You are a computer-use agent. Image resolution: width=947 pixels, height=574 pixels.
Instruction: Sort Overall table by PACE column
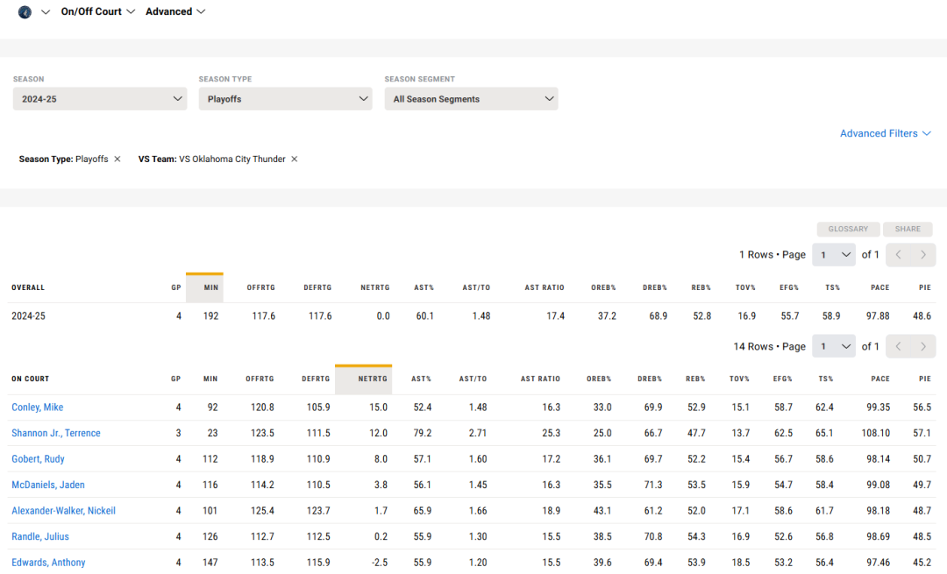pyautogui.click(x=880, y=288)
